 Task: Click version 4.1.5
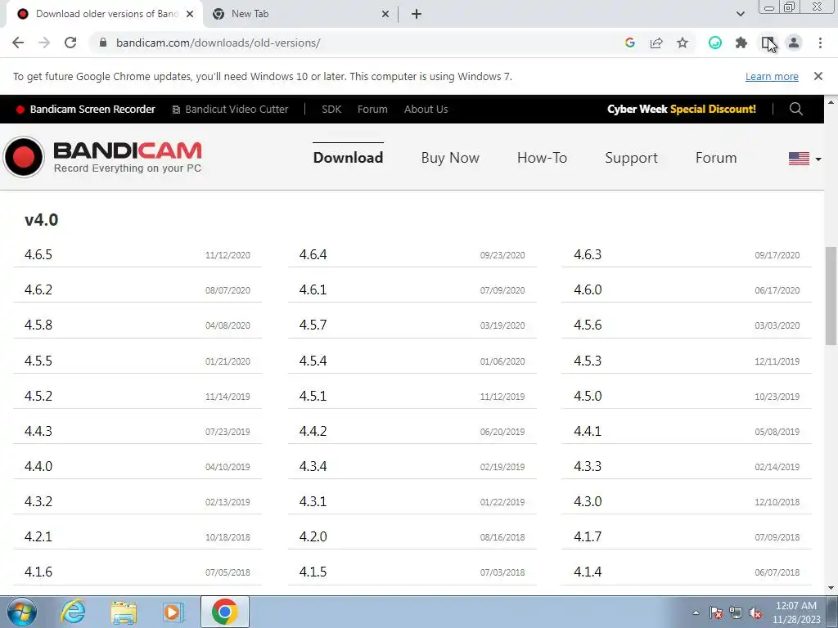point(313,572)
